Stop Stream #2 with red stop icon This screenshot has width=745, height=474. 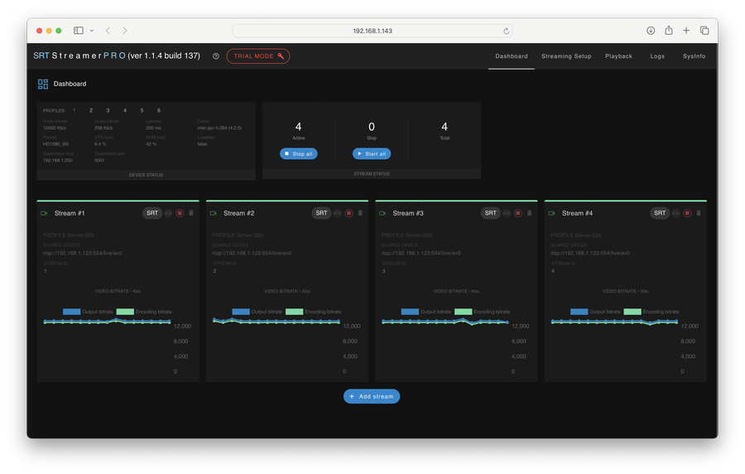348,213
